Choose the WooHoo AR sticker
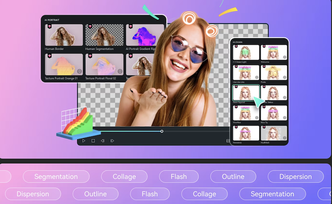This screenshot has height=204, width=332. 246,113
